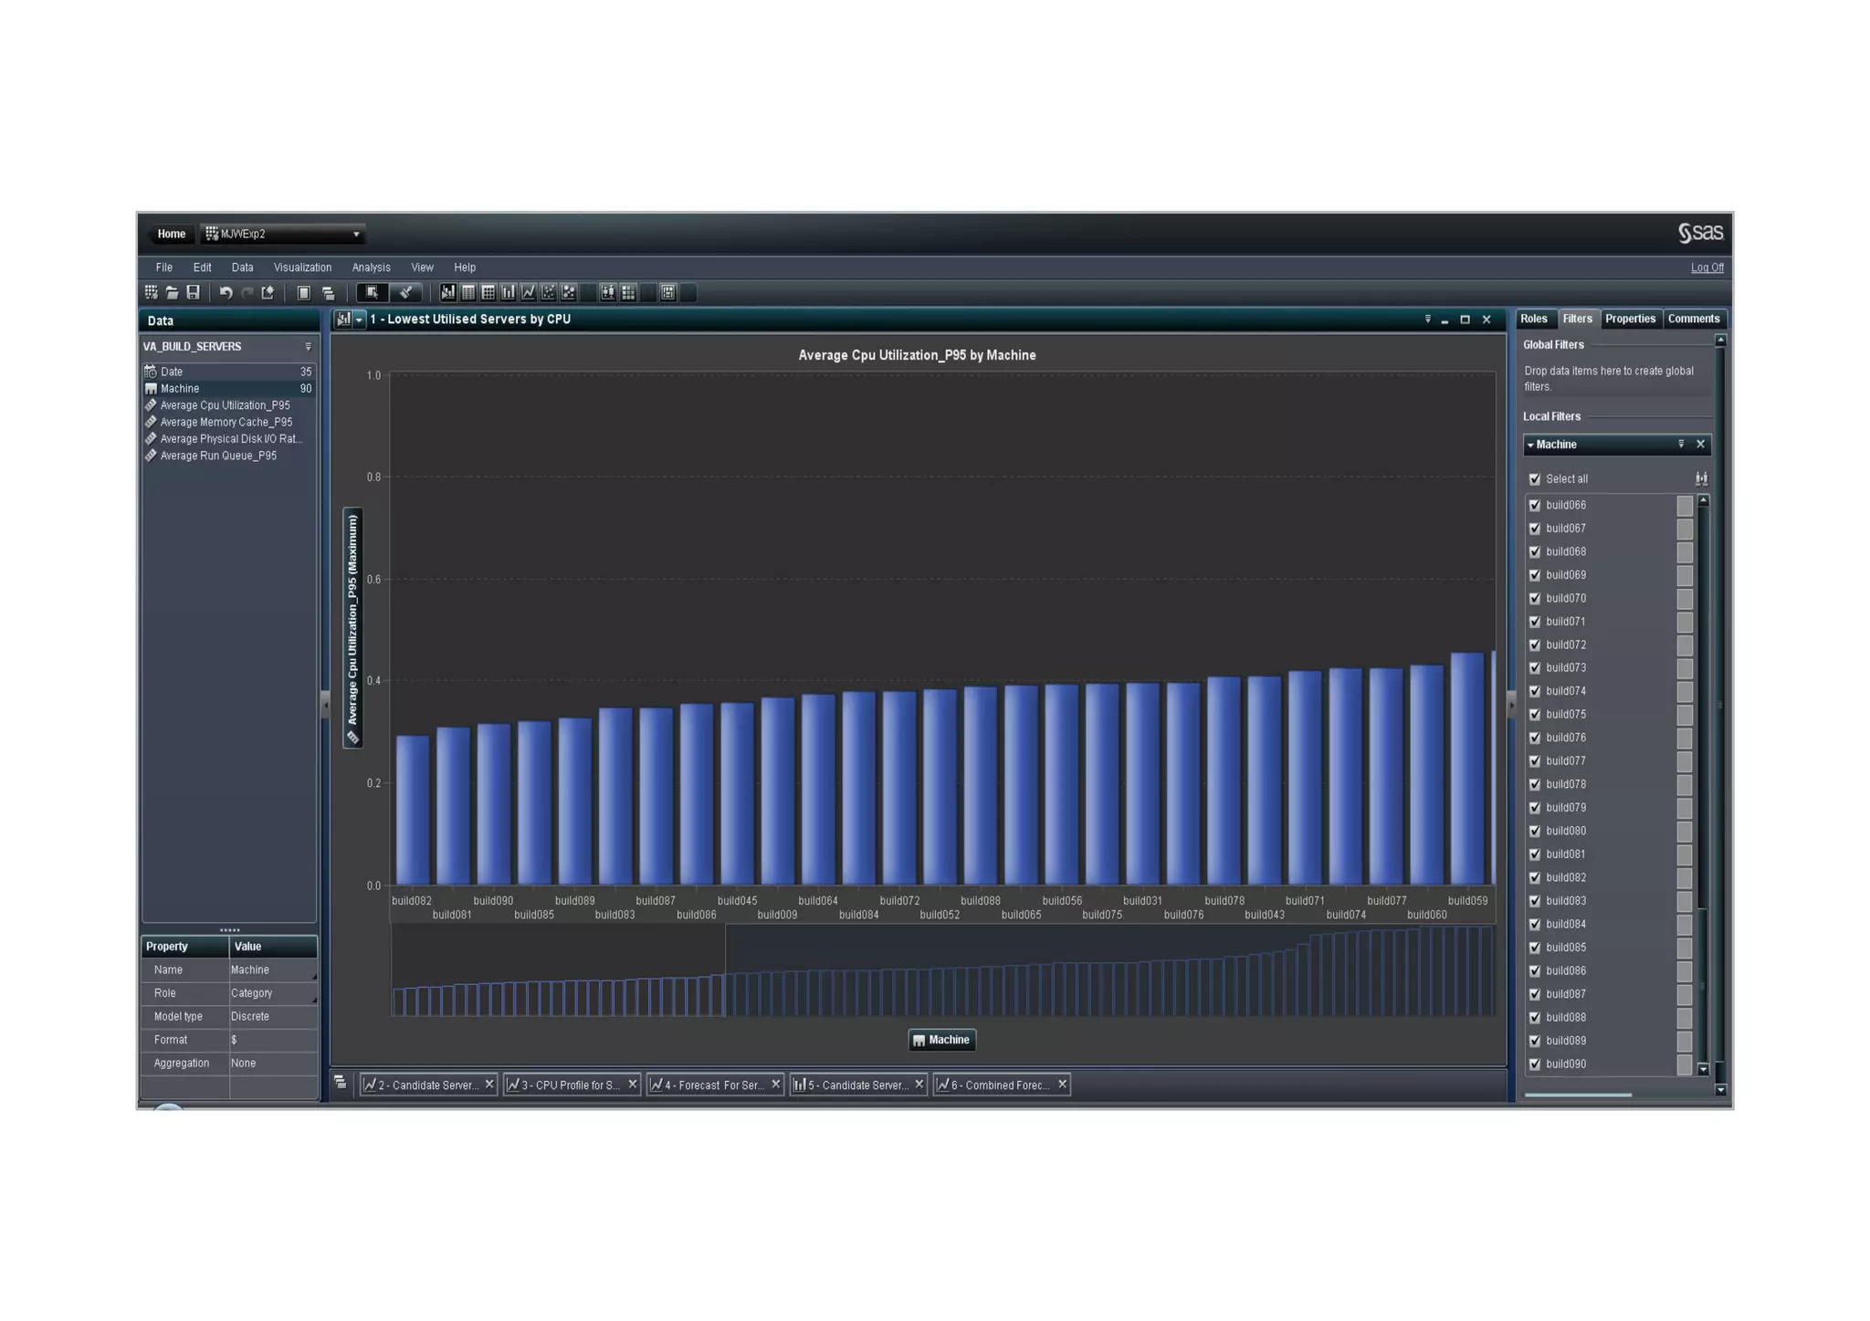Image resolution: width=1870 pixels, height=1321 pixels.
Task: Click the overview range selector below chart
Action: coord(558,970)
